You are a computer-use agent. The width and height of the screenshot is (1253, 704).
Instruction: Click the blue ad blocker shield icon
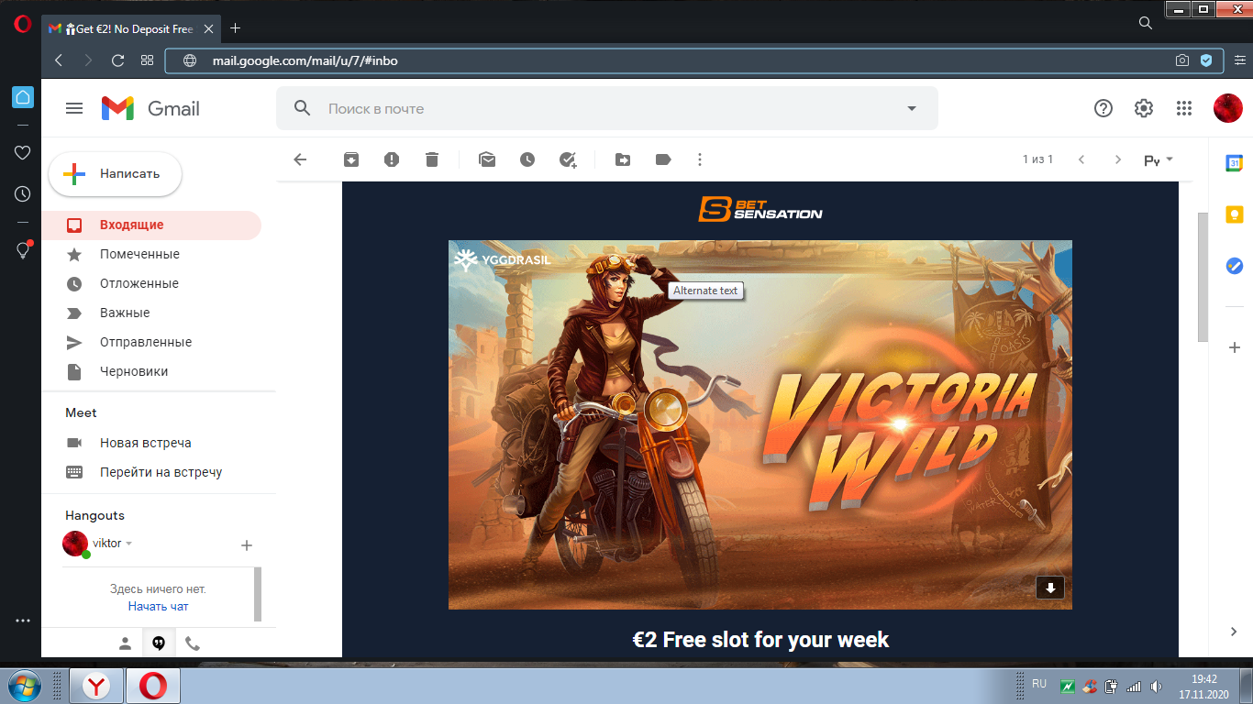click(1206, 60)
